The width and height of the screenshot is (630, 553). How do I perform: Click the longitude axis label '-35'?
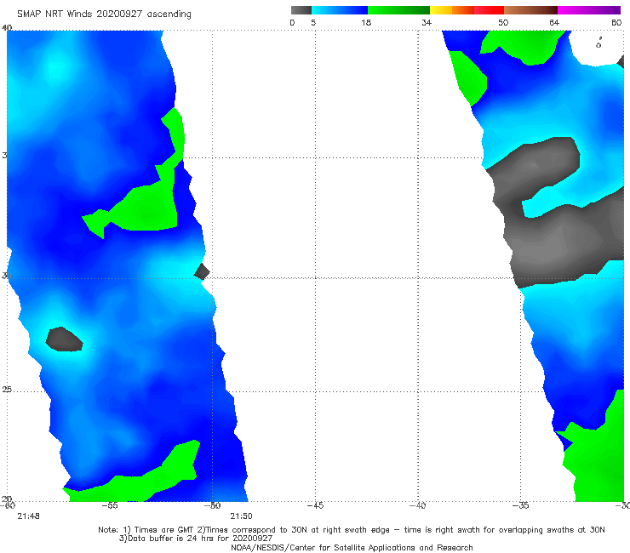(x=521, y=505)
